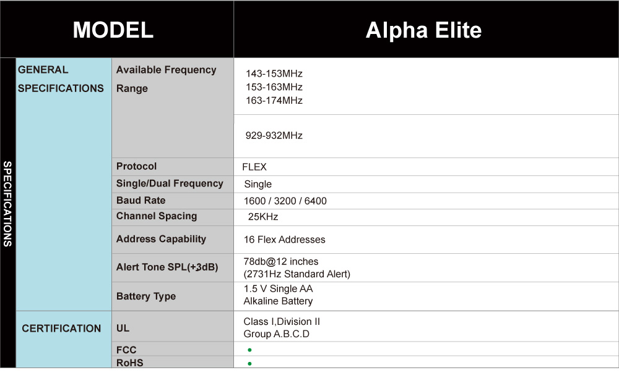
Task: Click the 143-153MHz frequency value
Action: click(274, 73)
